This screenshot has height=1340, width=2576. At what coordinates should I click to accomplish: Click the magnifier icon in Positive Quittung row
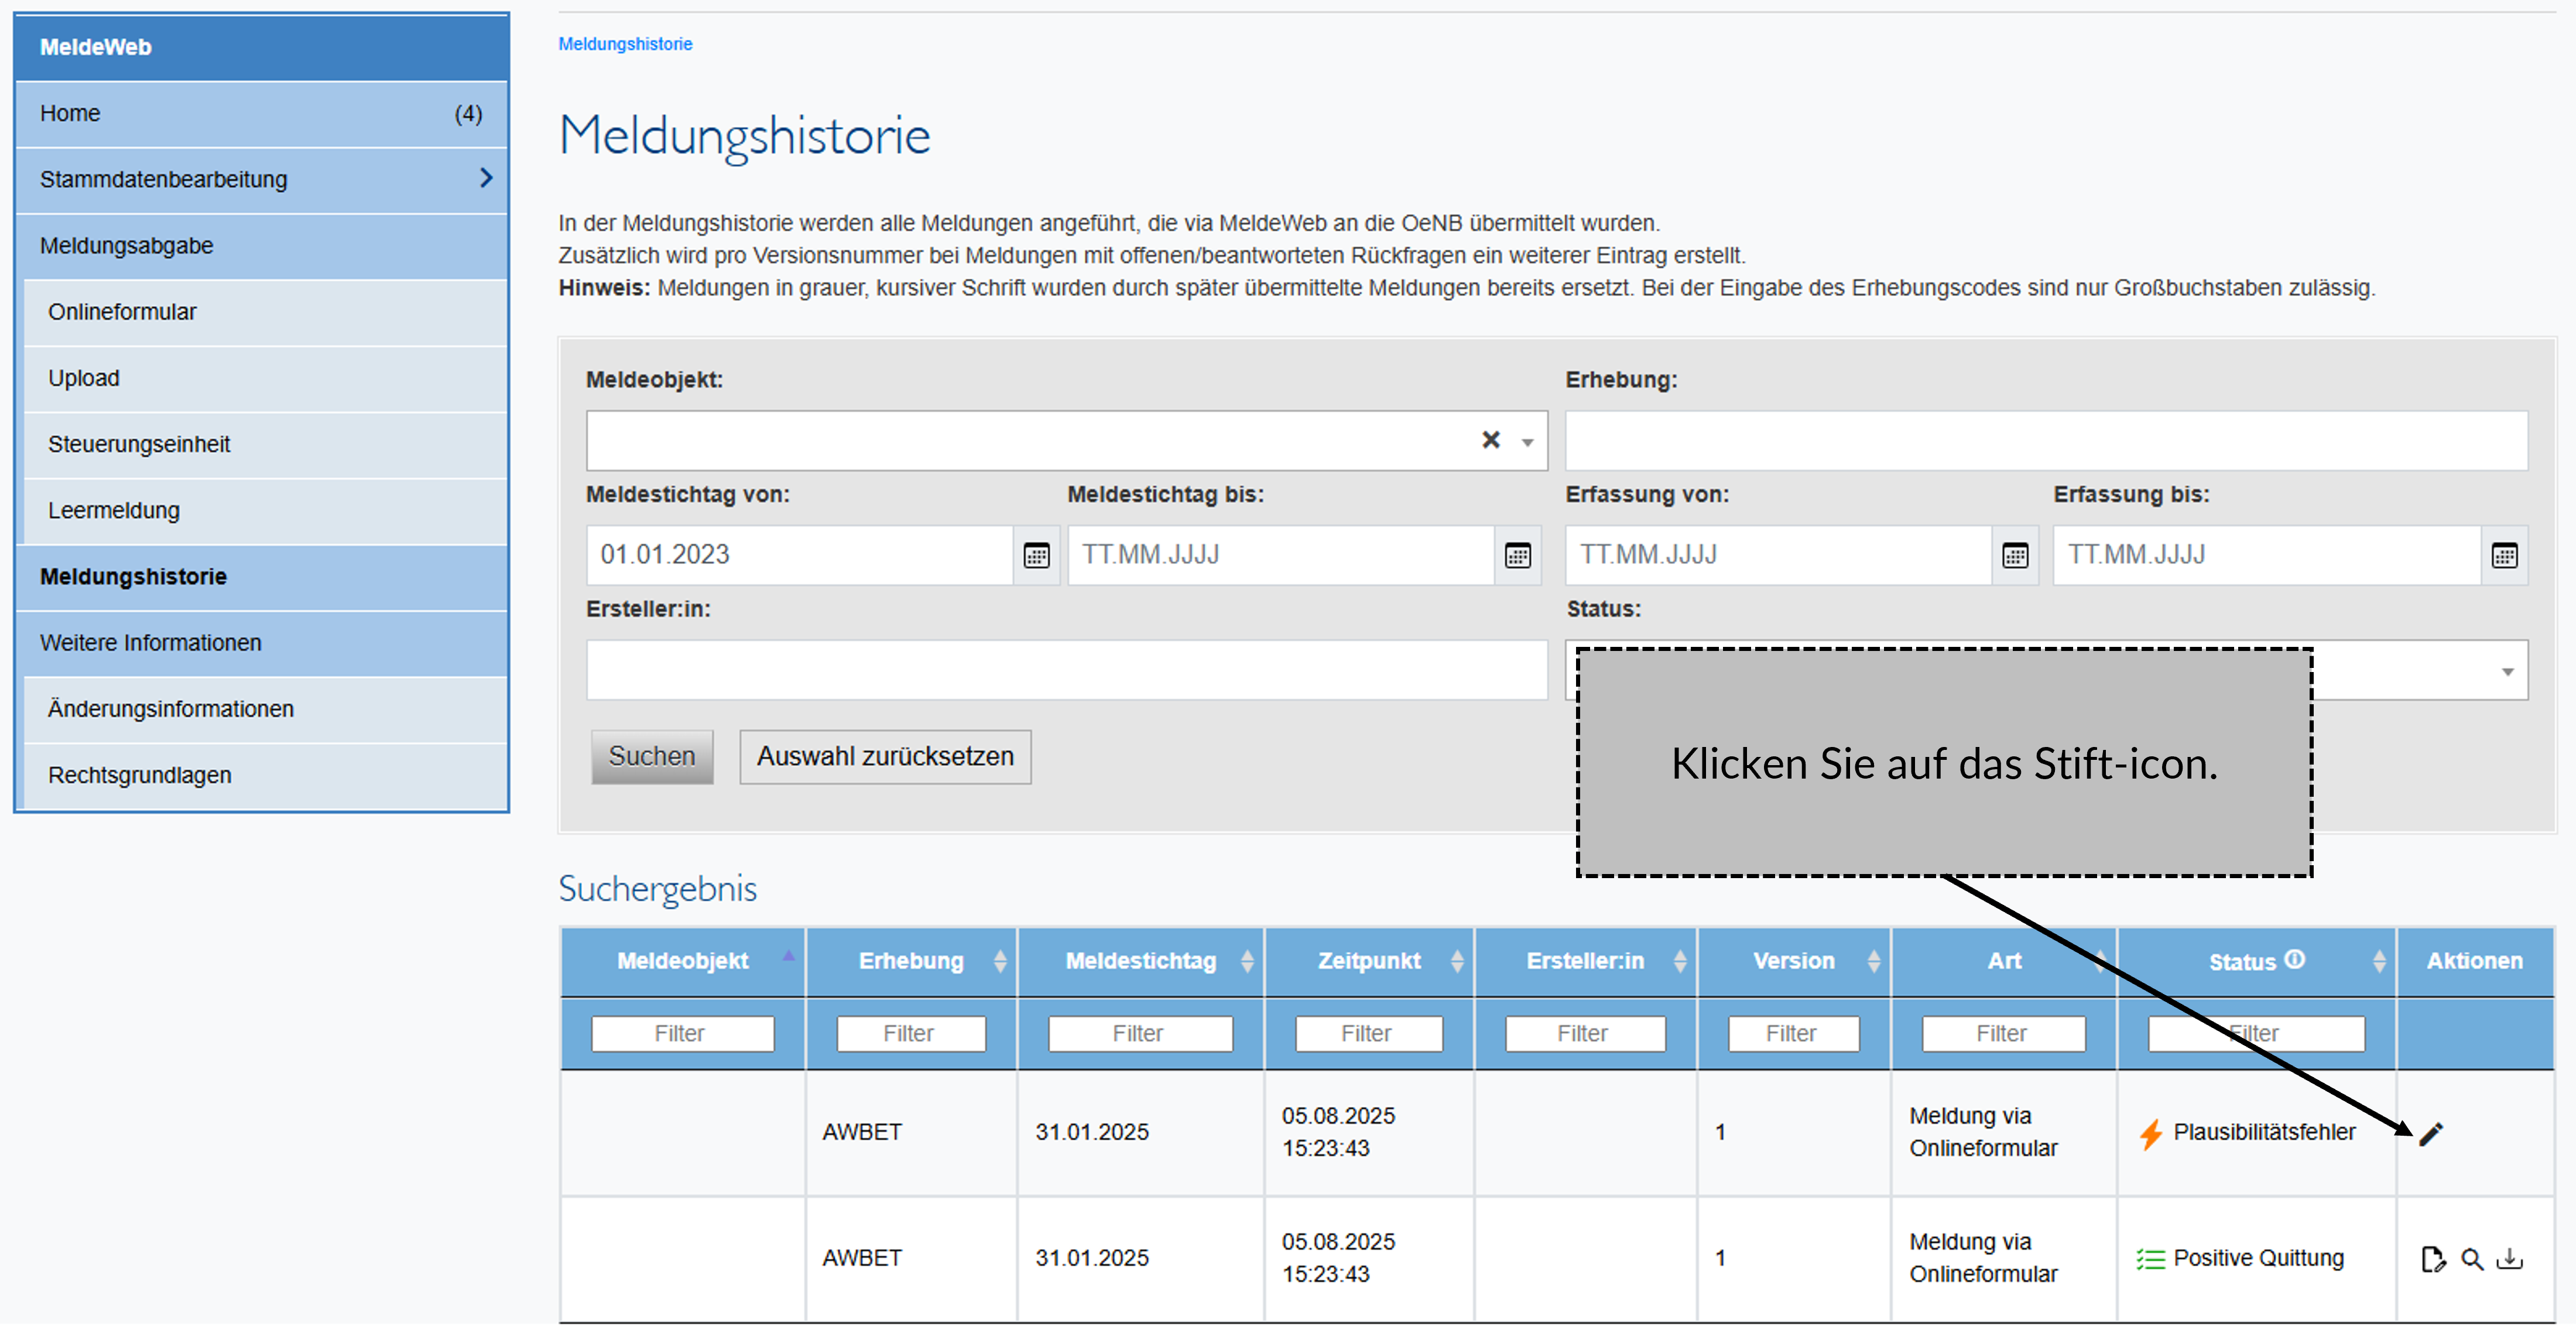tap(2471, 1259)
